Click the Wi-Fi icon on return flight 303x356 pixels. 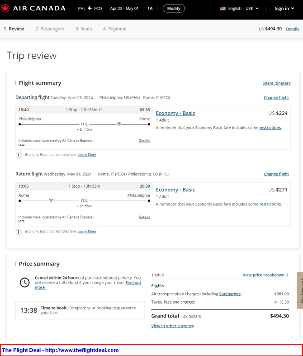[51, 200]
